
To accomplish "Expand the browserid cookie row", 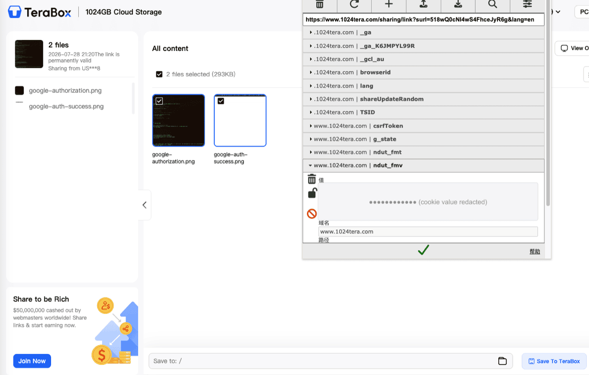I will 424,72.
